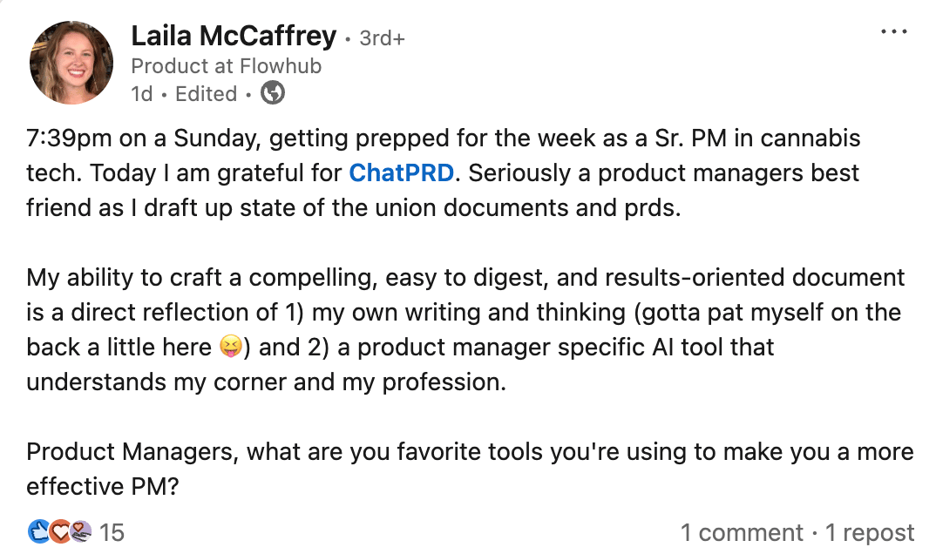Click the Product at Flowhub headline
This screenshot has width=936, height=554.
[227, 65]
